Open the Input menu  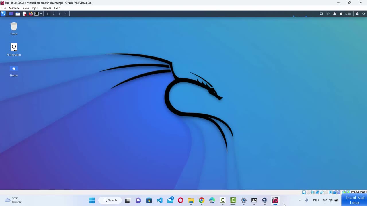35,8
